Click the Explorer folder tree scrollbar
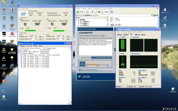Screen dimensions: 178x111 coord(107,23)
